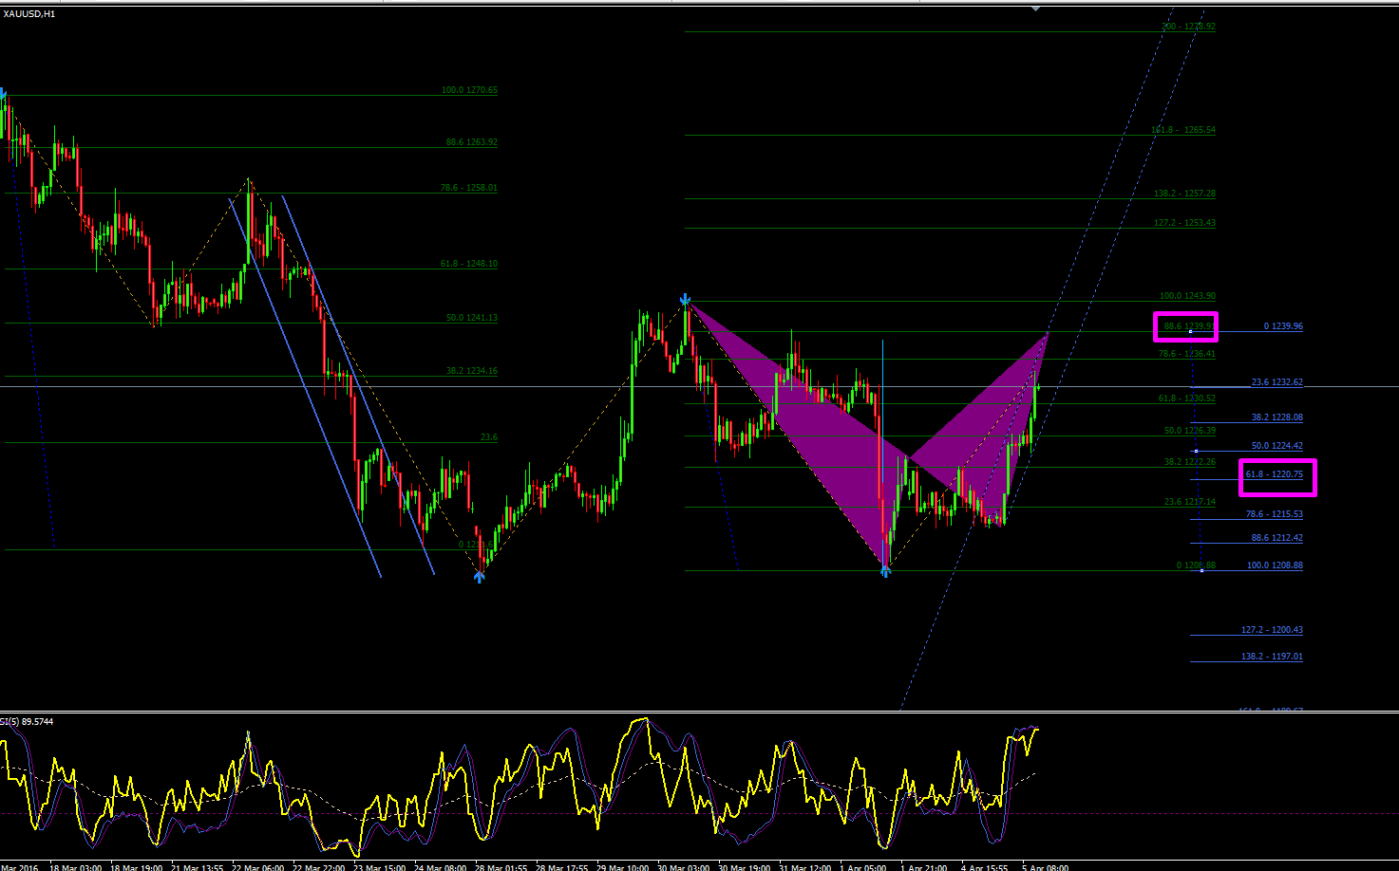The image size is (1399, 871).
Task: Click the RSI(5) 89.5744 indicator label
Action: (x=27, y=721)
